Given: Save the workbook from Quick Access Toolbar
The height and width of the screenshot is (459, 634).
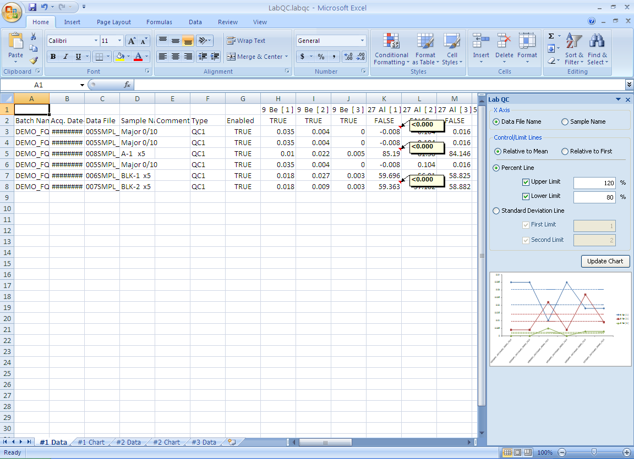Looking at the screenshot, I should pyautogui.click(x=33, y=7).
